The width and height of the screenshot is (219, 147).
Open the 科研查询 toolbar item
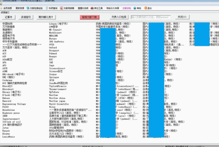(45, 8)
